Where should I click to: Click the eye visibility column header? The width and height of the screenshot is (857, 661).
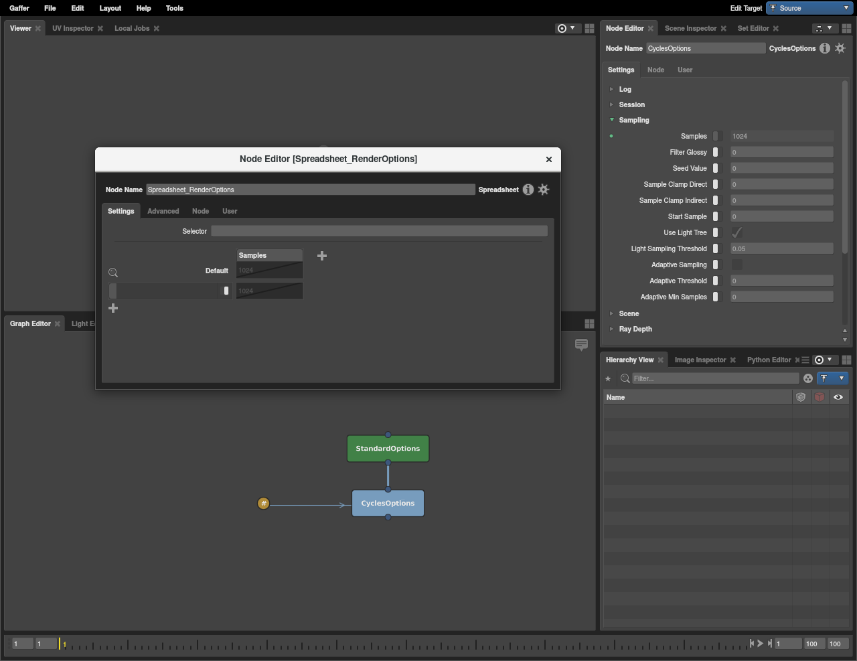(x=838, y=396)
